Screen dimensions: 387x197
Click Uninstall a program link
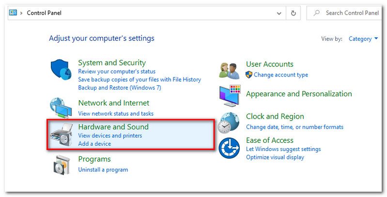click(103, 169)
